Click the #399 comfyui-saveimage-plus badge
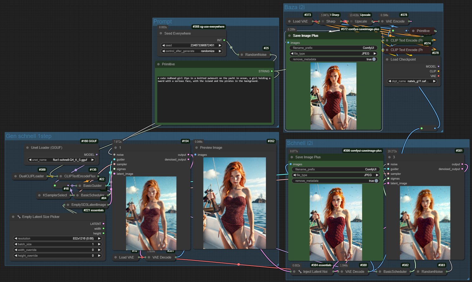The height and width of the screenshot is (282, 472). (x=362, y=151)
